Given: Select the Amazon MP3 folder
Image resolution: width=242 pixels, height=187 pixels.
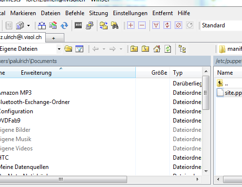Looking at the screenshot, I should pos(16,93).
